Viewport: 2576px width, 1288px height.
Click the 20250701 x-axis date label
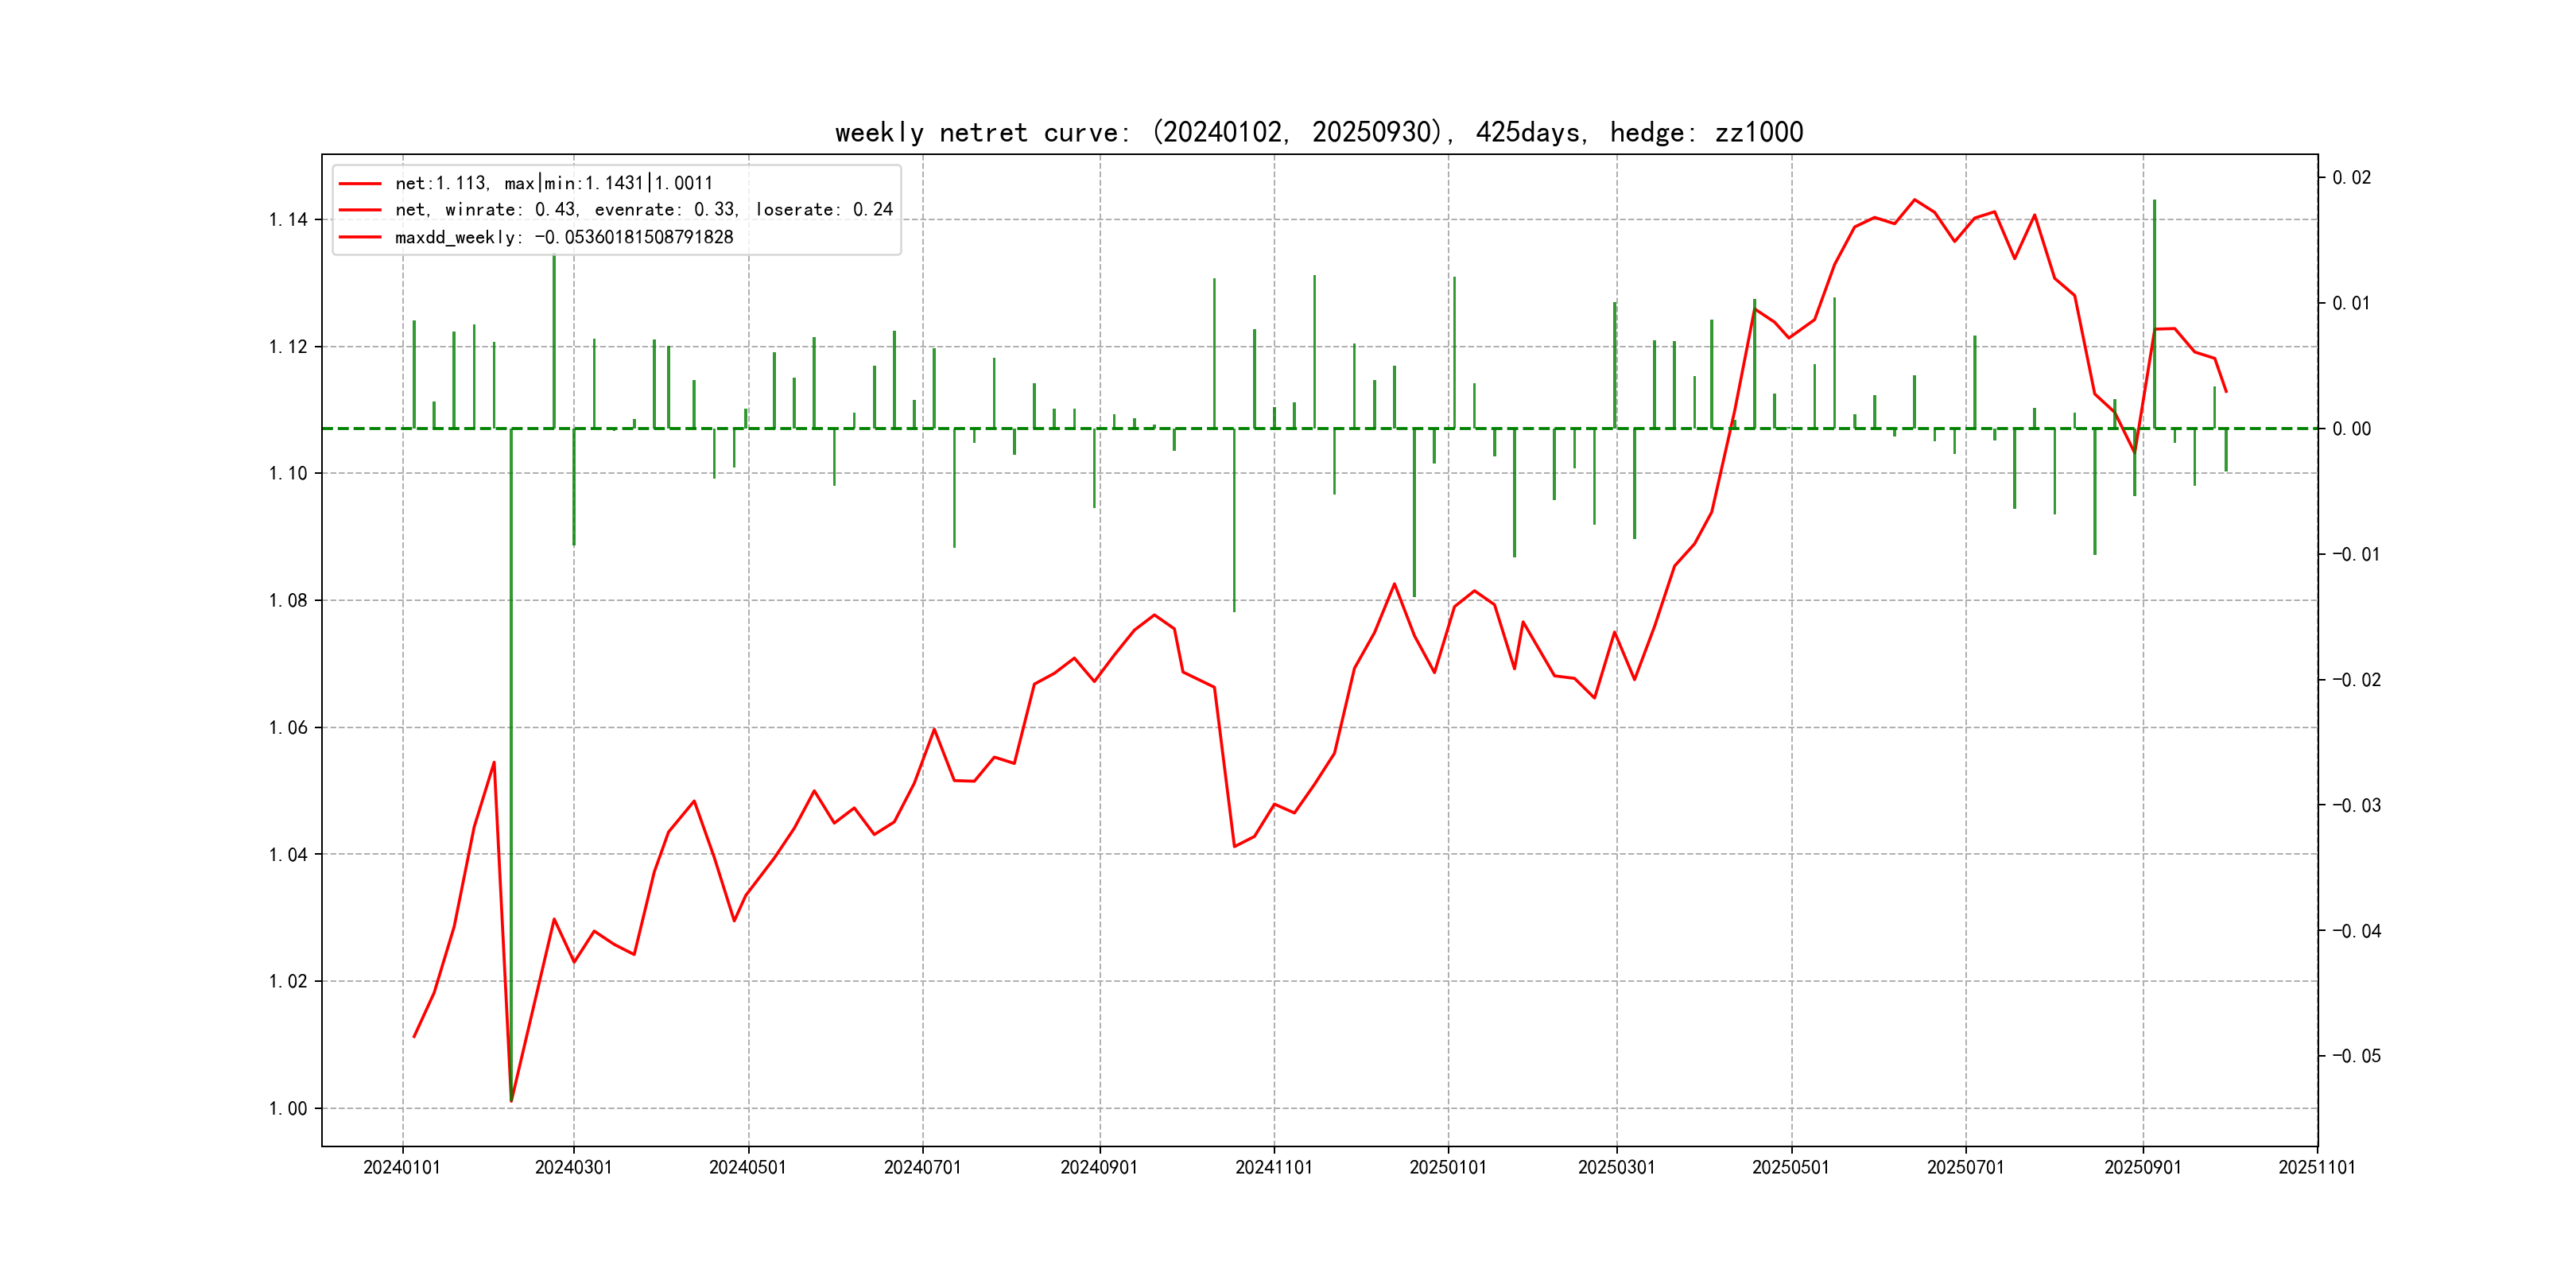pyautogui.click(x=1965, y=1167)
